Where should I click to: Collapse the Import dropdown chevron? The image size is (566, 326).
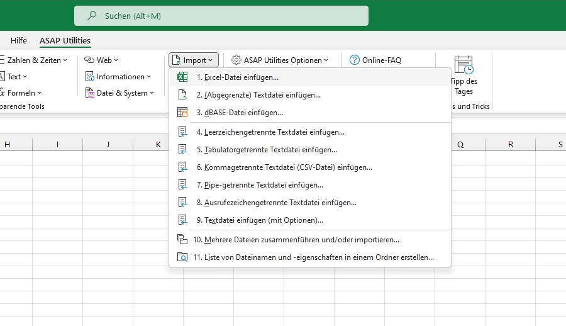click(211, 60)
